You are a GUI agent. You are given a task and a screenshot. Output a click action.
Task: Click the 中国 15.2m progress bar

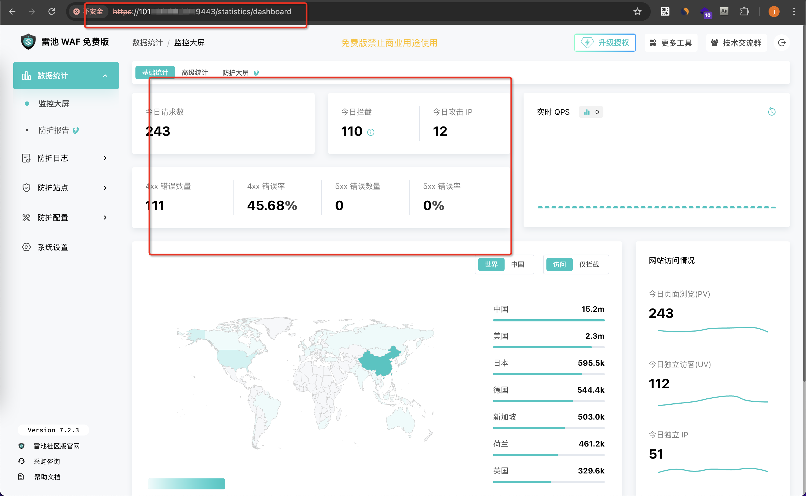click(549, 320)
